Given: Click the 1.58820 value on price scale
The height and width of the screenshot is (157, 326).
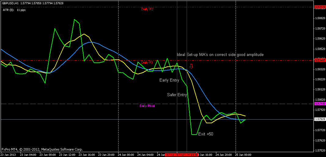Looking at the screenshot, I should click(320, 18).
